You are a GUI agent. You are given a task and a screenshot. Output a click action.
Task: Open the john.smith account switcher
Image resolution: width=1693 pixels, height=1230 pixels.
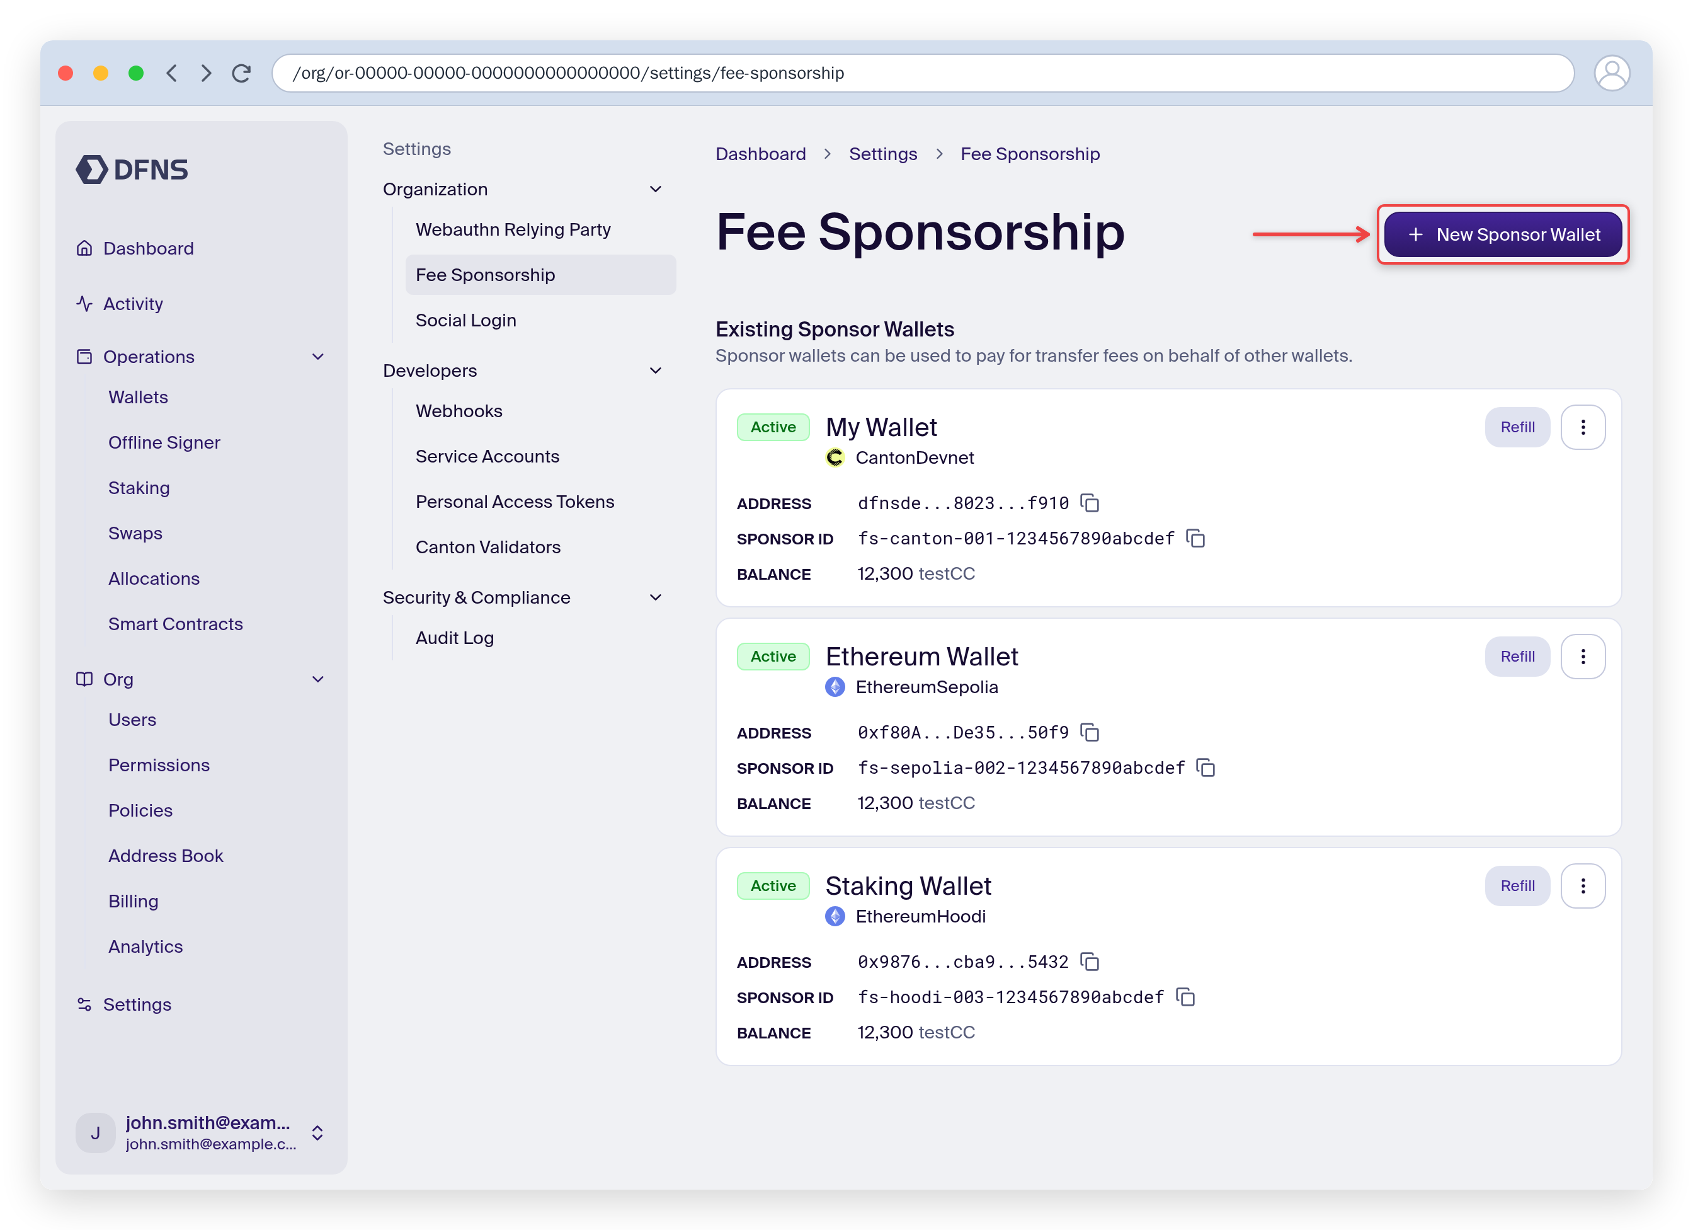(x=202, y=1132)
